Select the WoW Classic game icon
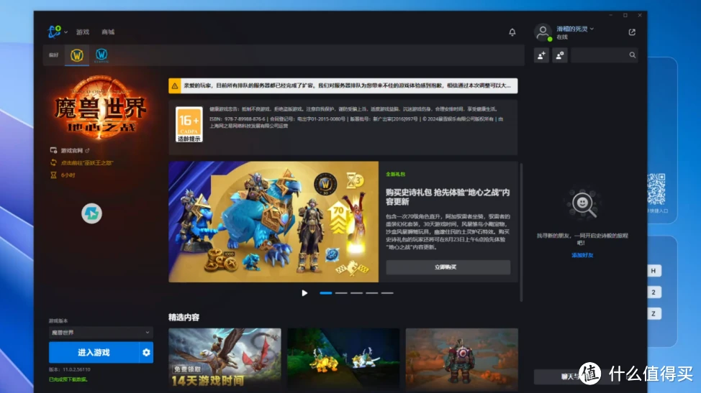 (102, 55)
